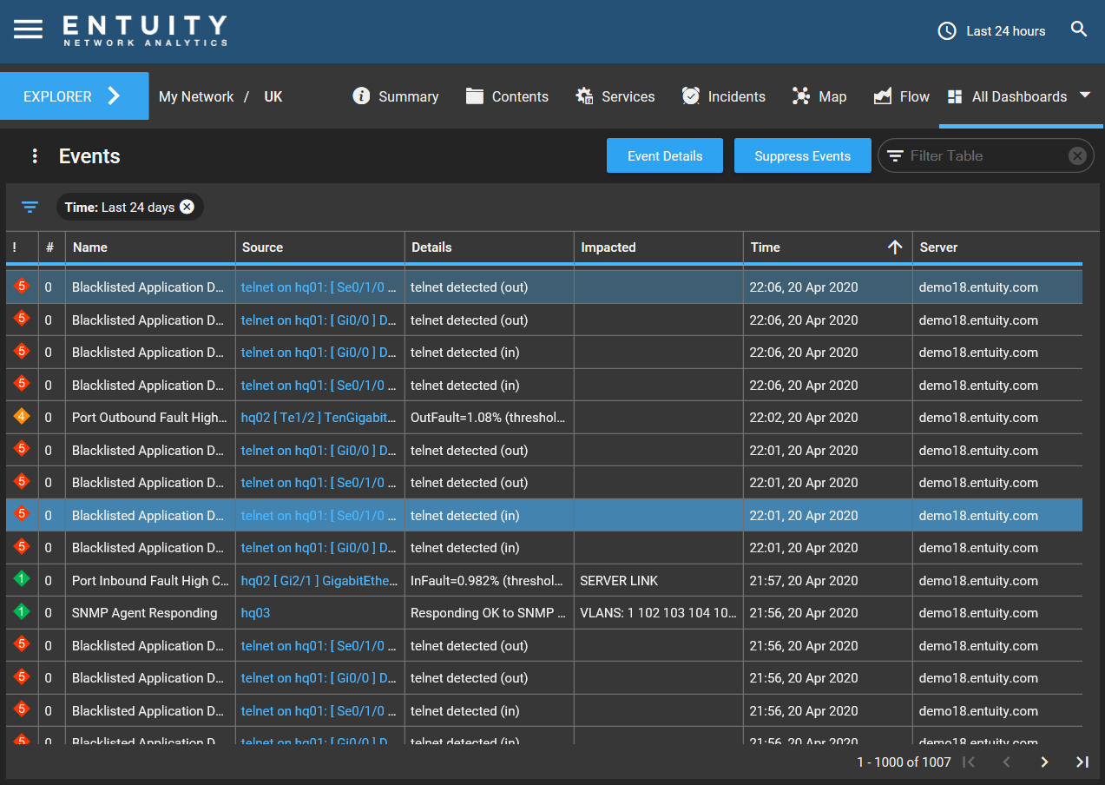Click the Event Details button
1105x785 pixels.
click(x=665, y=155)
